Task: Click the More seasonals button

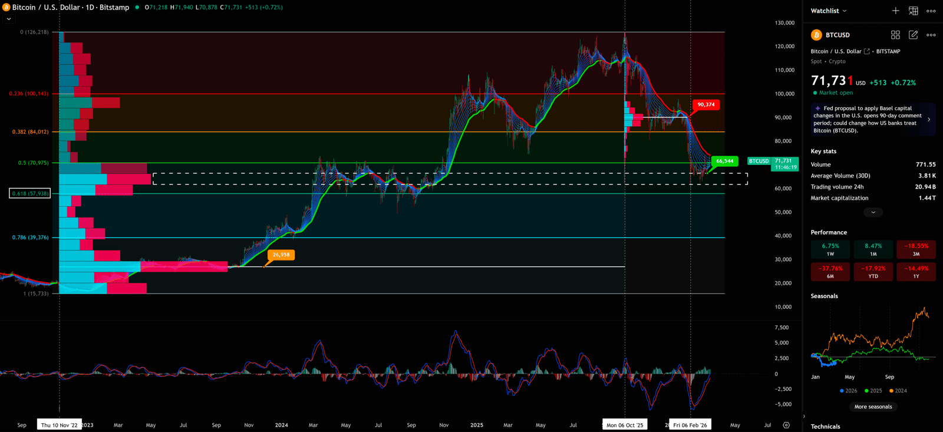Action: 873,407
